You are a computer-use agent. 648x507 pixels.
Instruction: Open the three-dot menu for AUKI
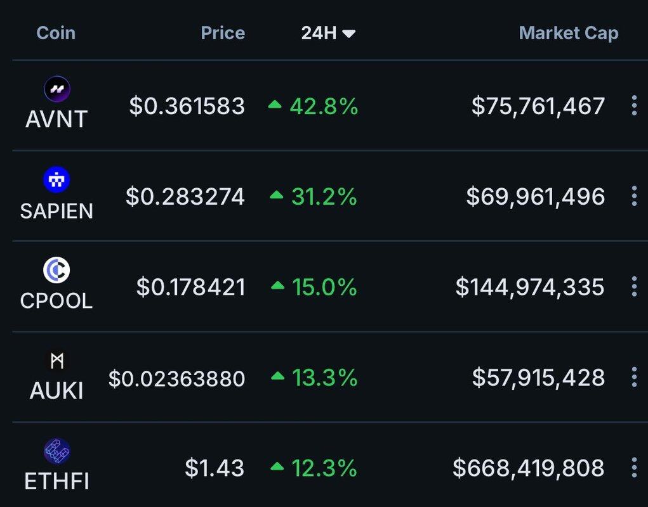pos(634,377)
